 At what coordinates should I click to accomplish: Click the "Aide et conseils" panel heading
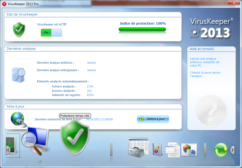coord(202,49)
